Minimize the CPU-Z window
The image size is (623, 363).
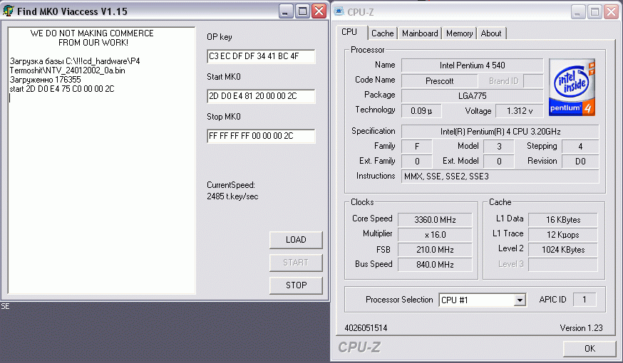[x=578, y=12]
